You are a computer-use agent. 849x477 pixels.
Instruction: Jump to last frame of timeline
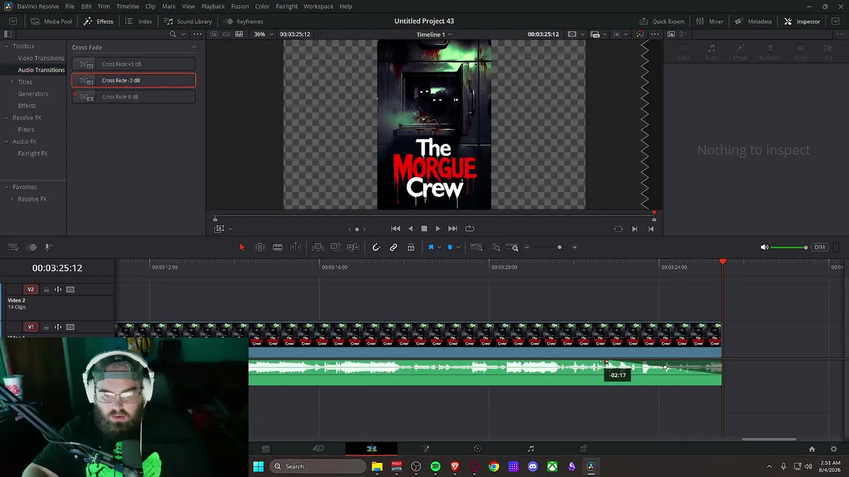(452, 229)
